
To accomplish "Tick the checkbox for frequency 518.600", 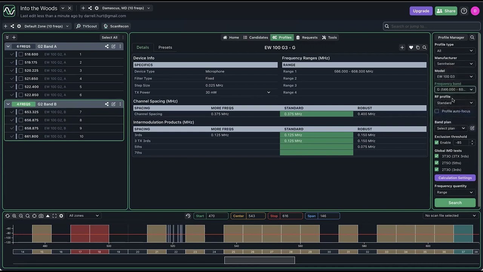I will (21, 54).
